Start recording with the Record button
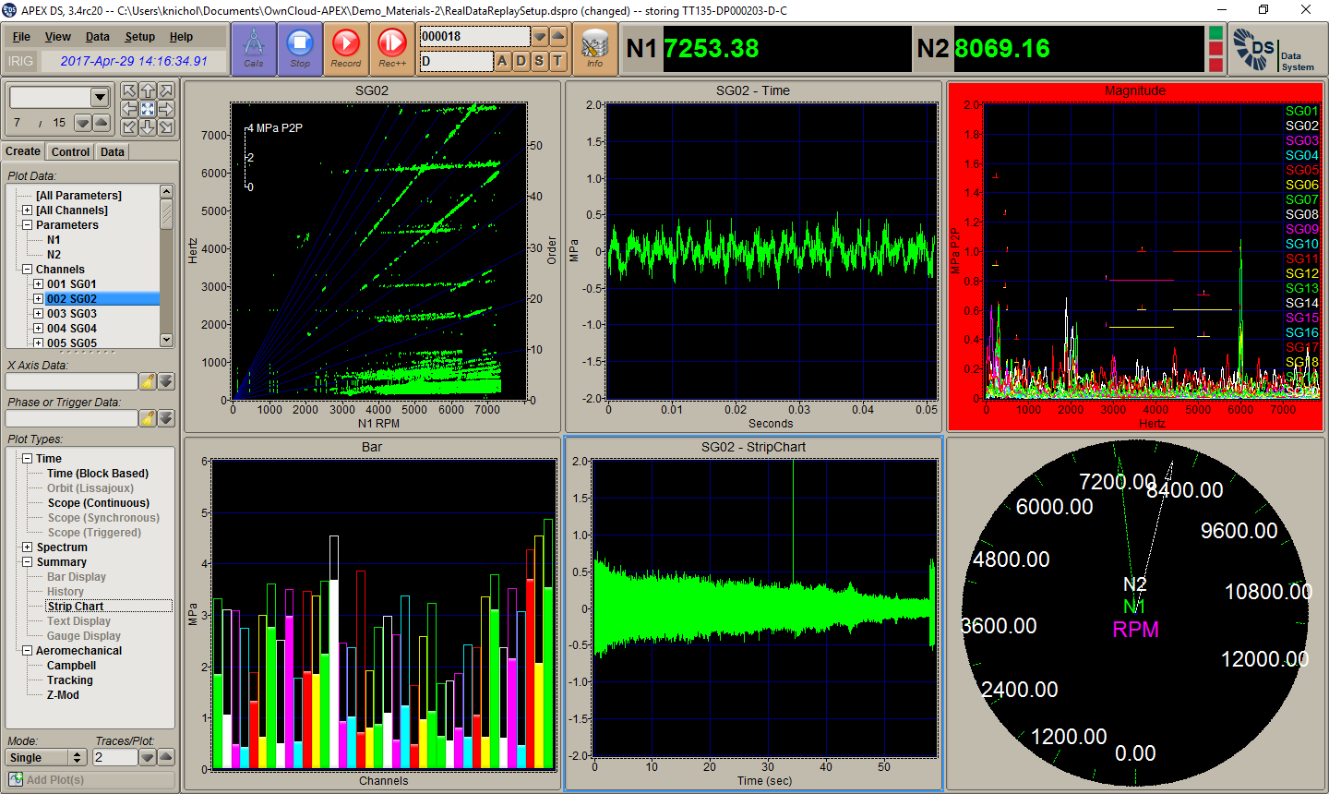Image resolution: width=1329 pixels, height=794 pixels. coord(346,48)
